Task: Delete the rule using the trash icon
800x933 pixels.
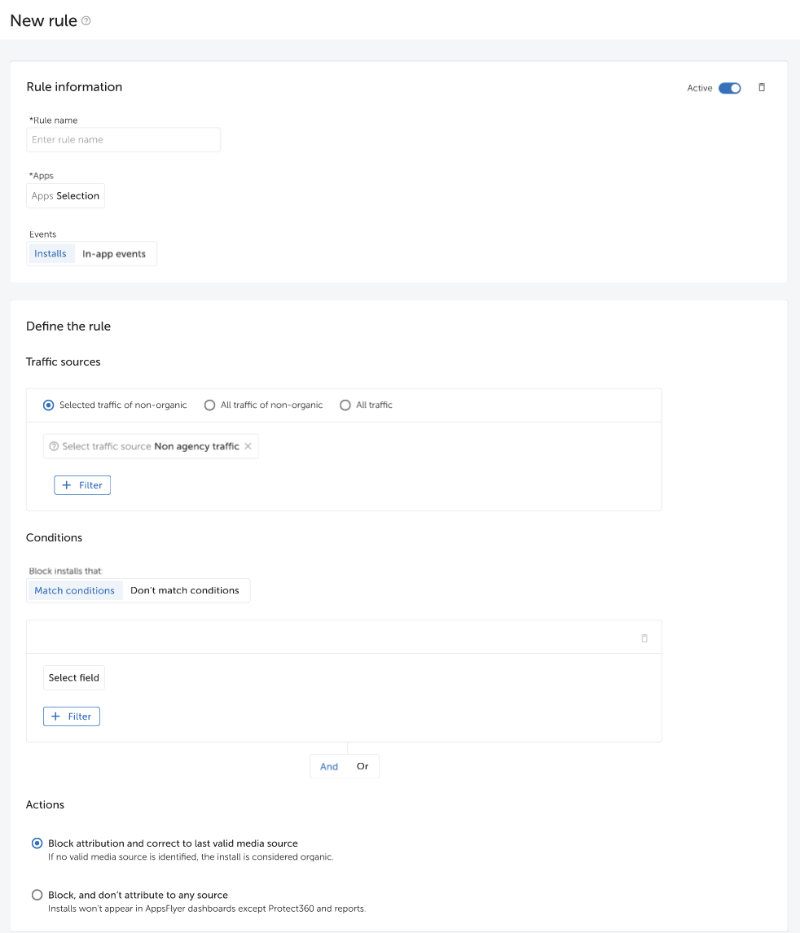Action: 762,87
